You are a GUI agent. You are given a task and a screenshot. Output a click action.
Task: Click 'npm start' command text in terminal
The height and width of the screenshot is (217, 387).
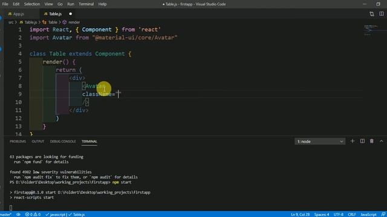122,182
